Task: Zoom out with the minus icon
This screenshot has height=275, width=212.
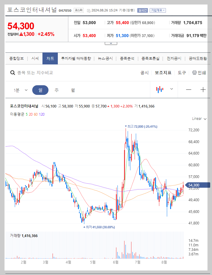Action: click(189, 89)
